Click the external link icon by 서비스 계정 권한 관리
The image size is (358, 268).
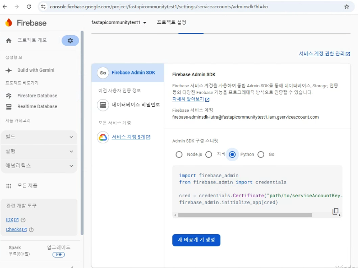point(347,54)
